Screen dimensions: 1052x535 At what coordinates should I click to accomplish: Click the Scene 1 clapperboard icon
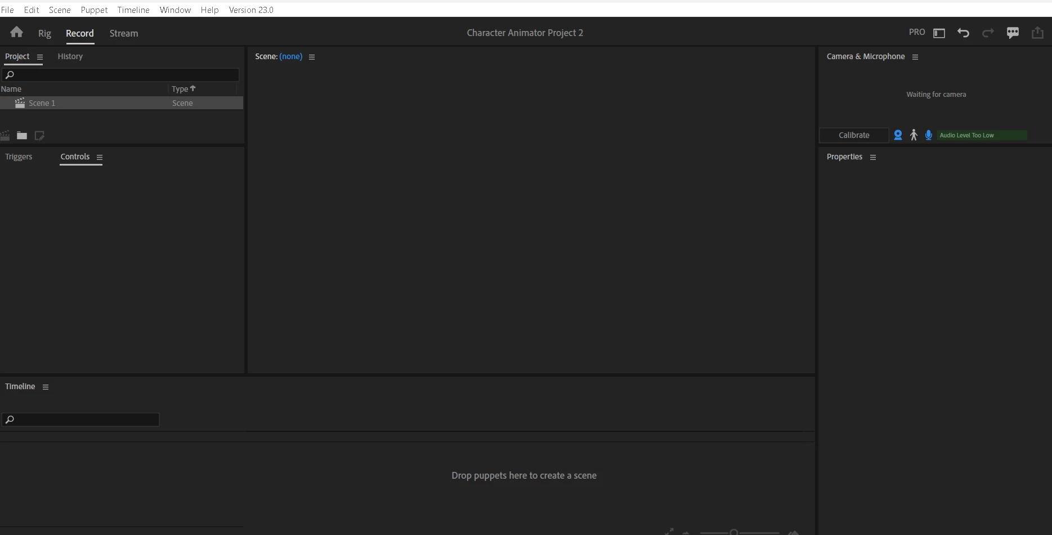pos(20,103)
